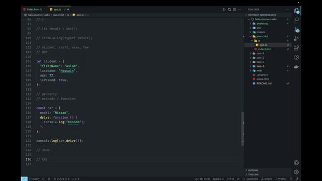Click the UTF-8 encoding indicator
Viewport: 322px width, 181px height.
(230, 179)
